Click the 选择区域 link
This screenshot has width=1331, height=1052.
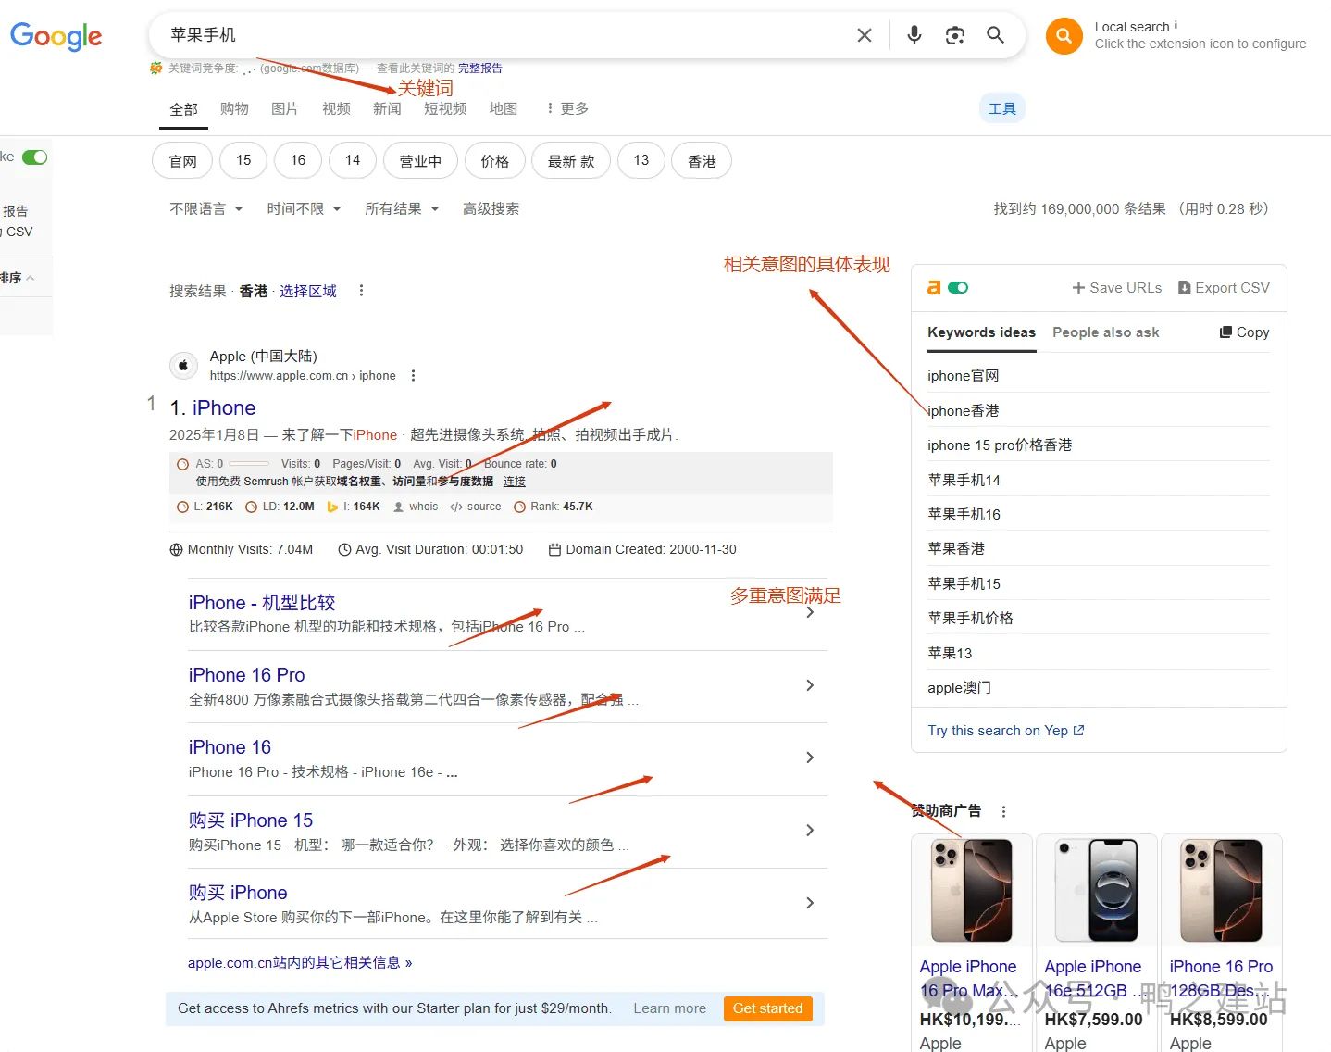[x=308, y=291]
